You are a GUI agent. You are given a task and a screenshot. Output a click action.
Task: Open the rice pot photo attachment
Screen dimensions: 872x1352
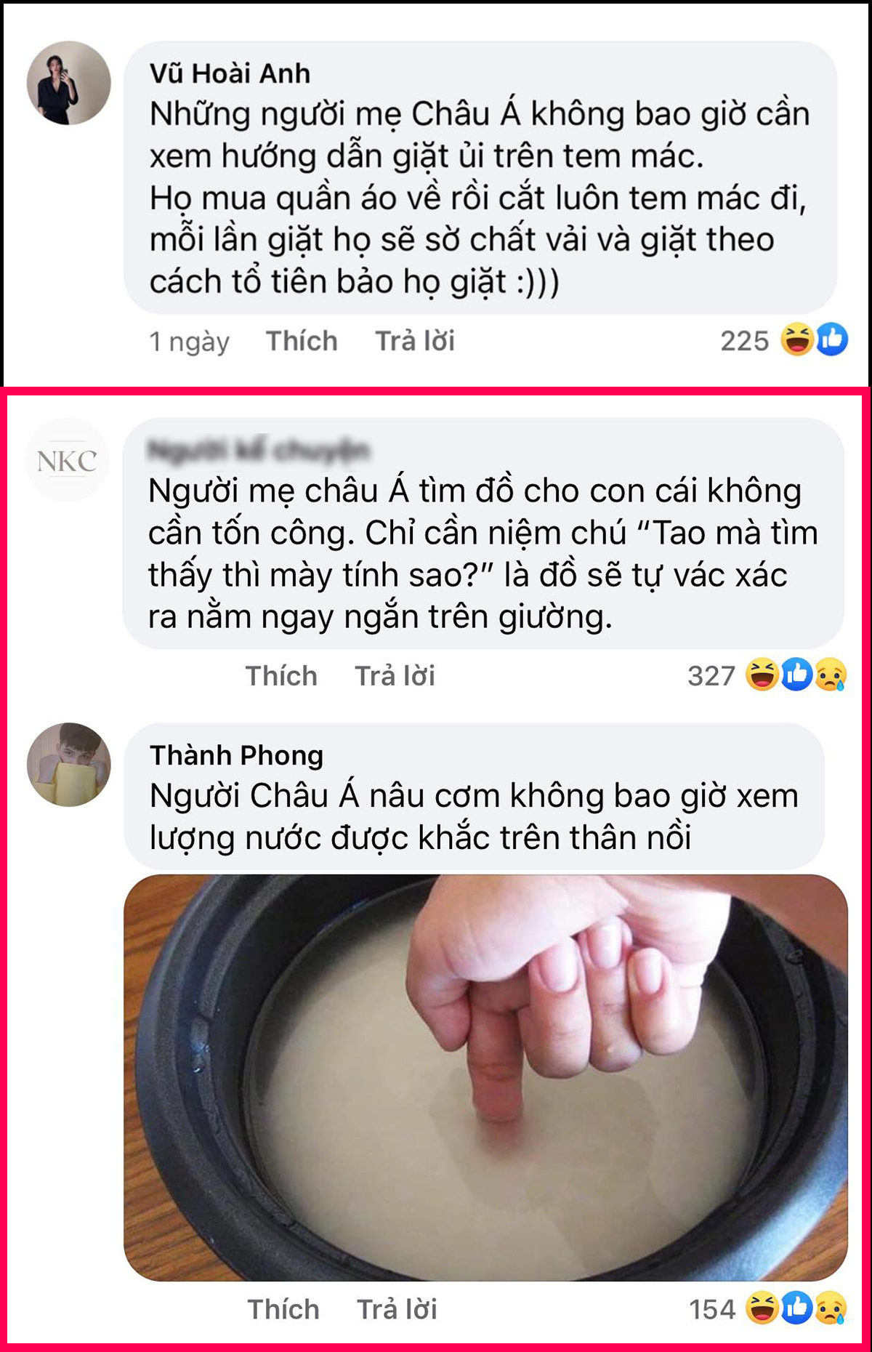point(485,1077)
